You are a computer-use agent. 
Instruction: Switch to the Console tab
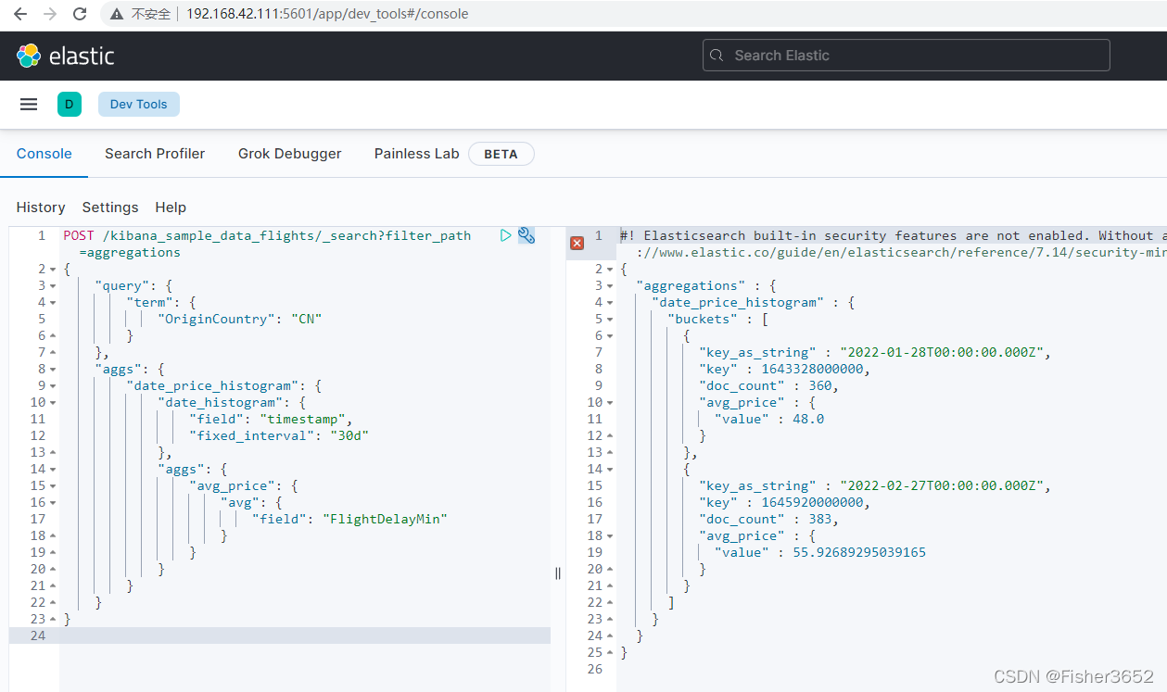44,154
